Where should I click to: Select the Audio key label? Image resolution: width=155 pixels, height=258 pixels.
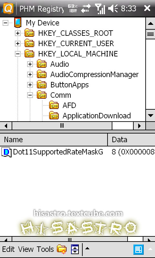[59, 64]
